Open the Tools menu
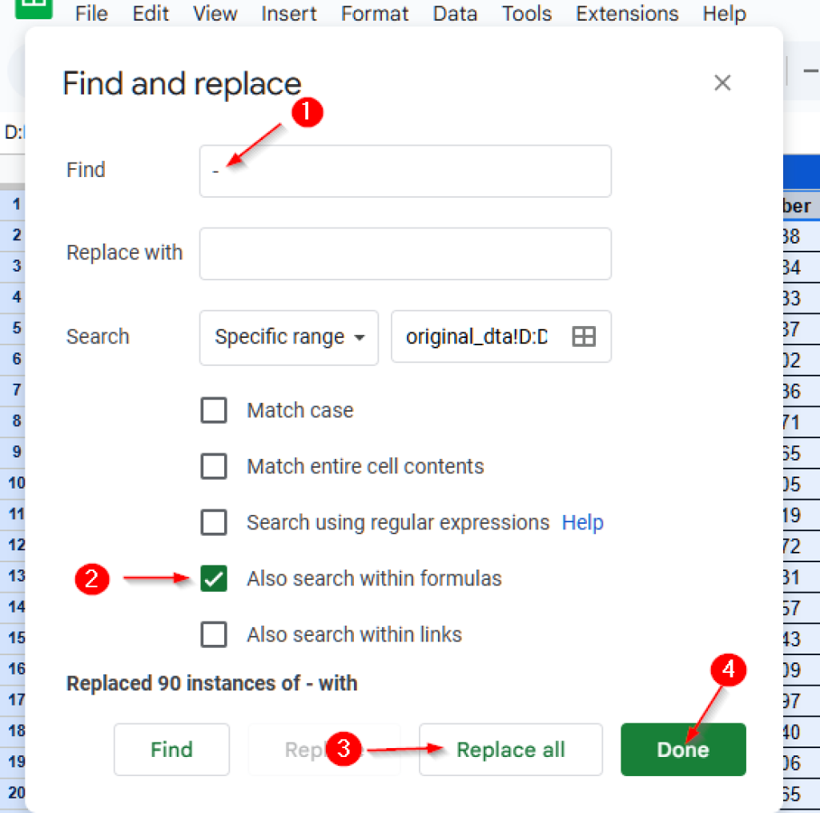Image resolution: width=820 pixels, height=813 pixels. pyautogui.click(x=525, y=13)
